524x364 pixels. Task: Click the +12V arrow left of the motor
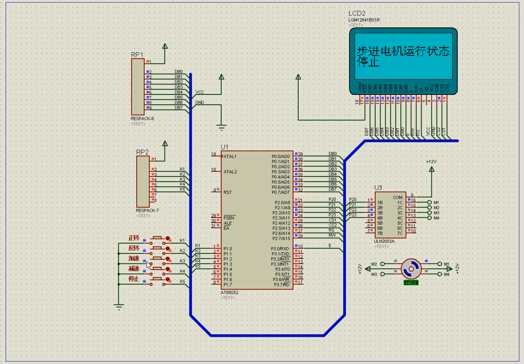[368, 269]
